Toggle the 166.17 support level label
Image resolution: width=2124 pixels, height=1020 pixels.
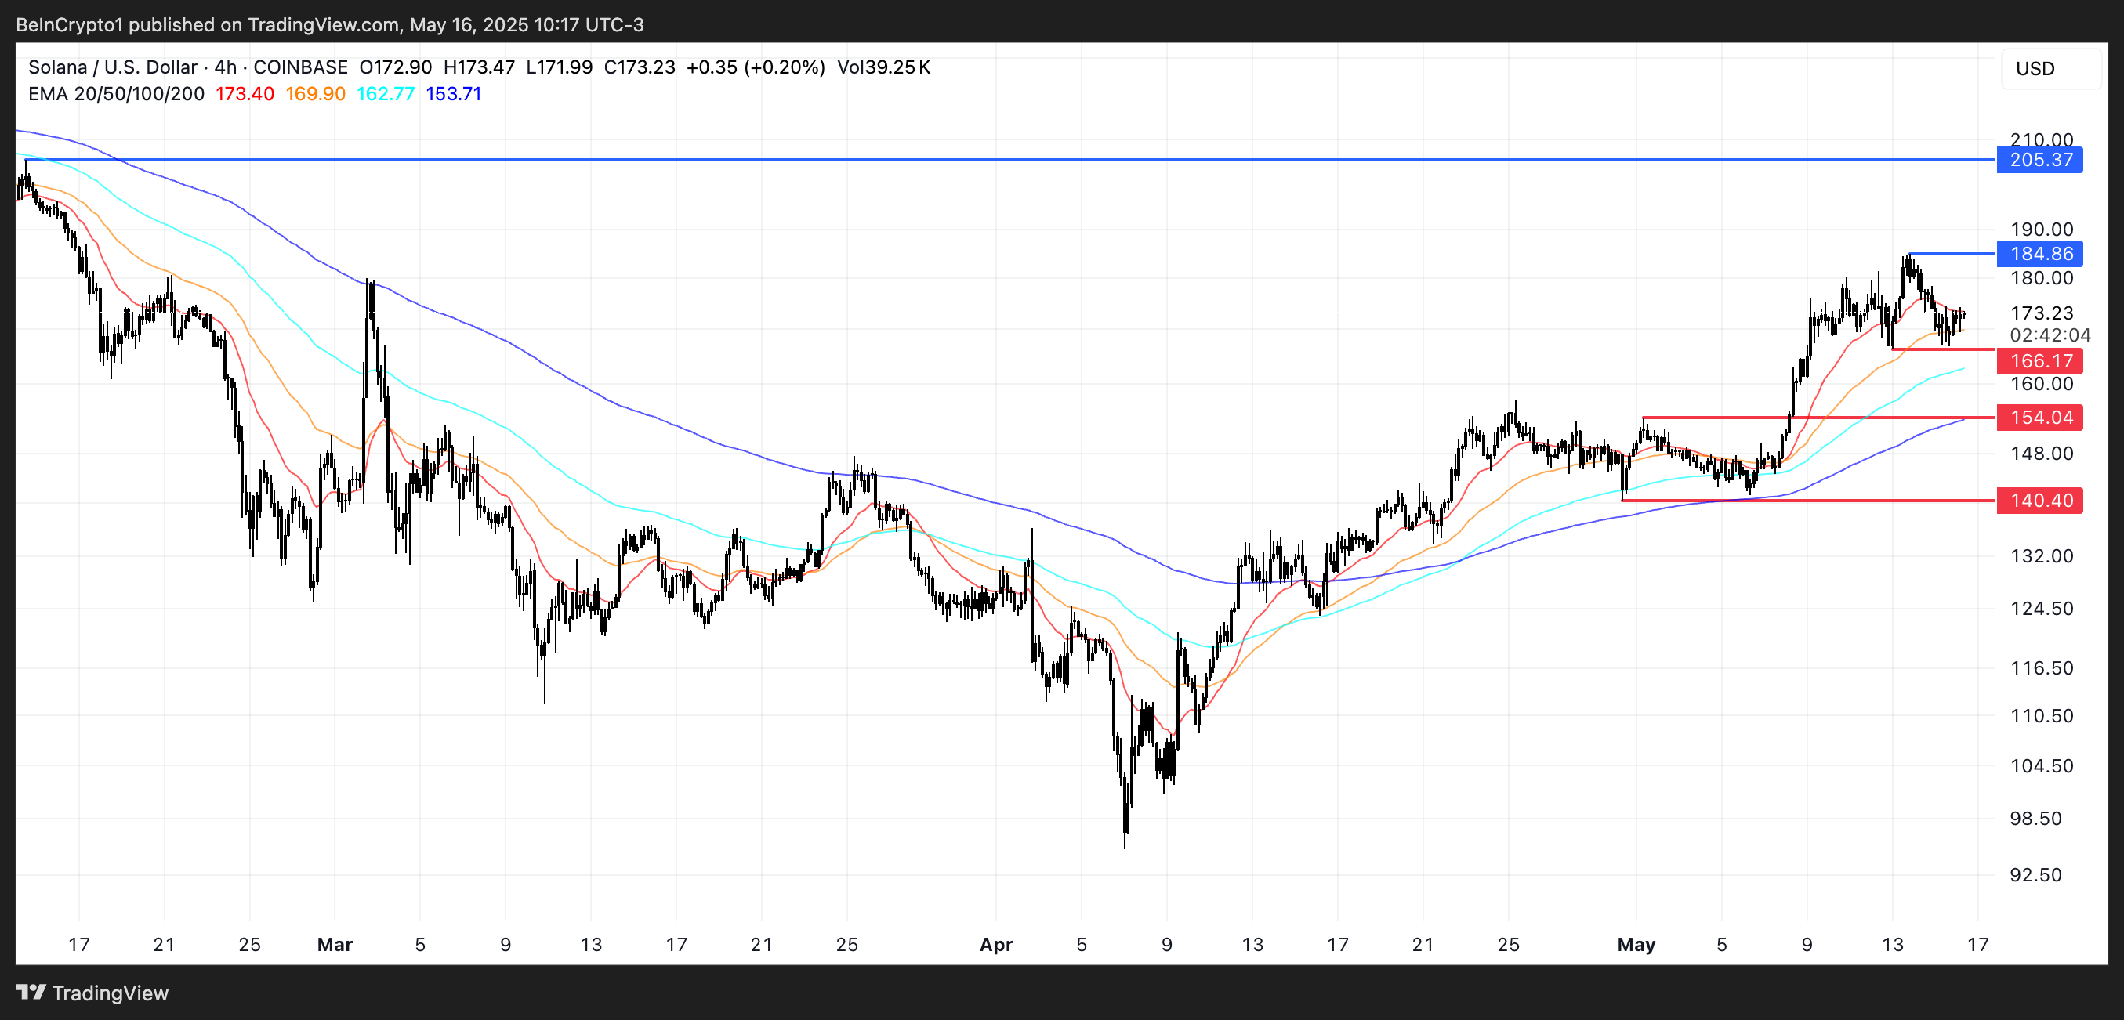tap(2039, 361)
